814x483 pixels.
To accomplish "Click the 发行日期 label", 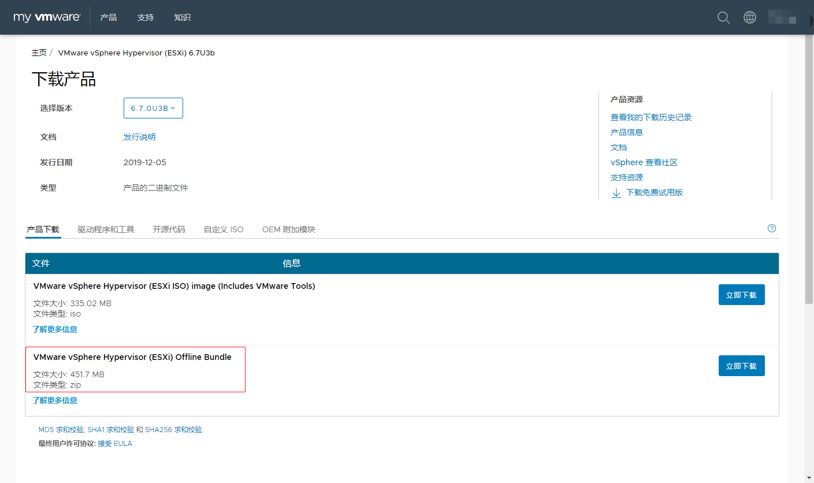I will tap(57, 162).
